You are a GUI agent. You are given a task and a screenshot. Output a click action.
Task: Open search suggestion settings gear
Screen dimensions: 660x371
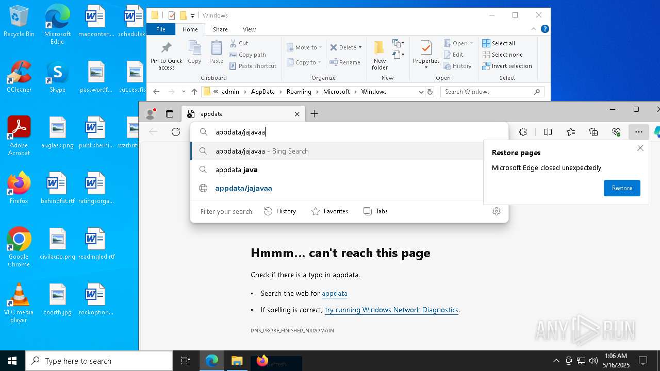pos(497,211)
